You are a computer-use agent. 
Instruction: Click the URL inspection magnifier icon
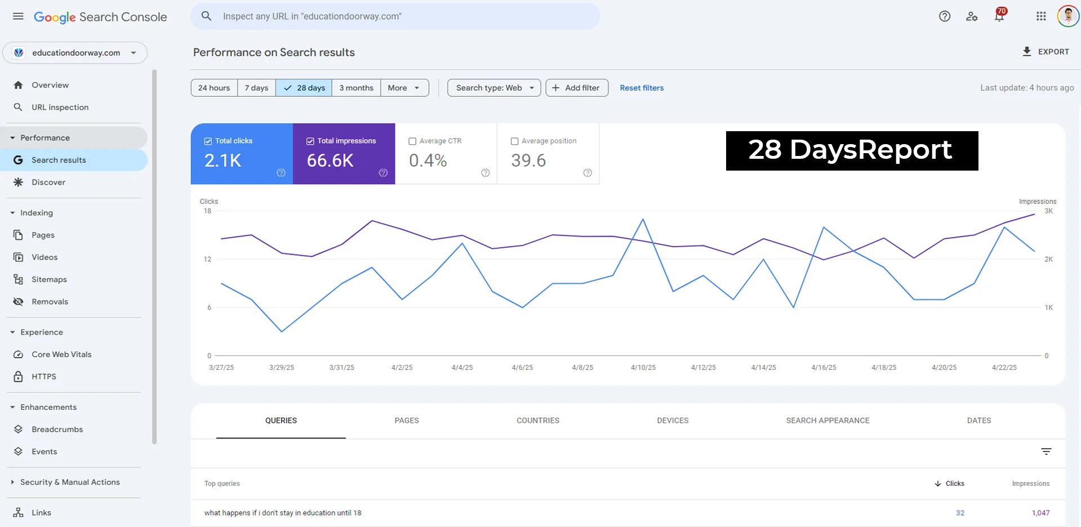click(x=18, y=107)
